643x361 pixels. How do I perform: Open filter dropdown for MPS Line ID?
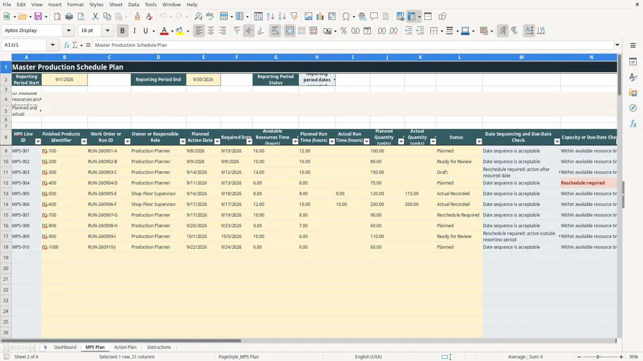[x=38, y=142]
